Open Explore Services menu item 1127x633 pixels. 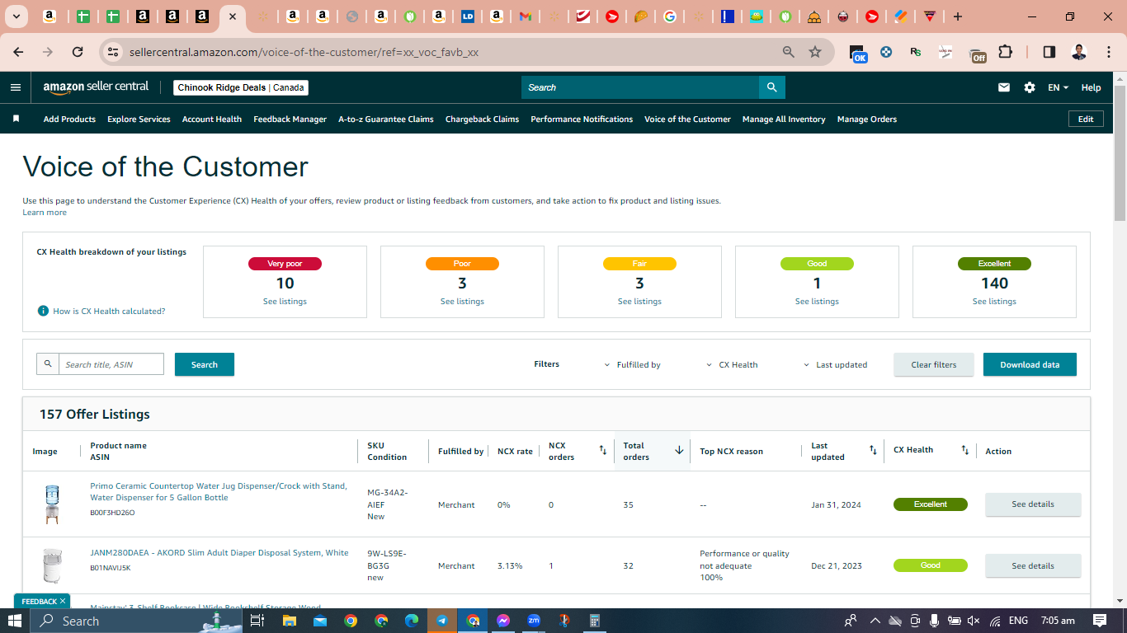click(x=139, y=119)
